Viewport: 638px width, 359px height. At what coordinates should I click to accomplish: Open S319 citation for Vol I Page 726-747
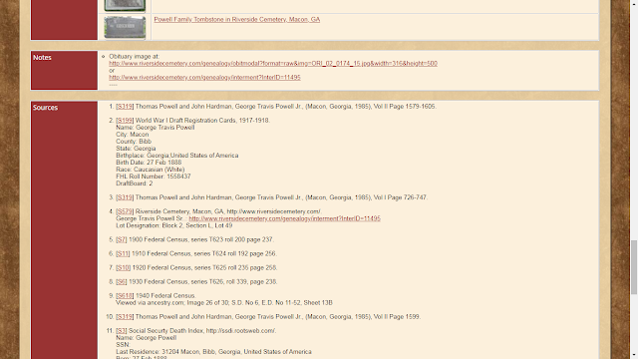tap(125, 197)
